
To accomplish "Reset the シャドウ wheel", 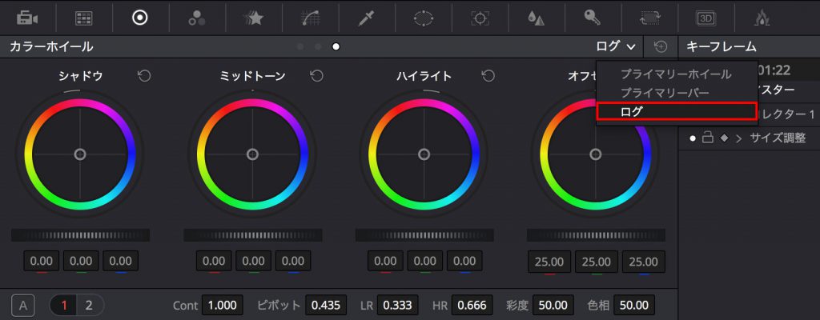I will 144,76.
